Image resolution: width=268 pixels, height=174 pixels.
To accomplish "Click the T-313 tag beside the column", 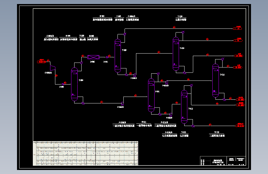I will click(x=191, y=109).
